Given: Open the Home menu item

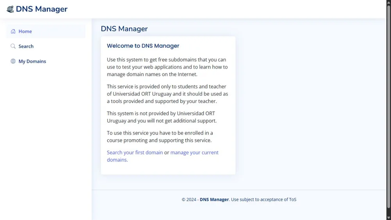Looking at the screenshot, I should coord(46,31).
